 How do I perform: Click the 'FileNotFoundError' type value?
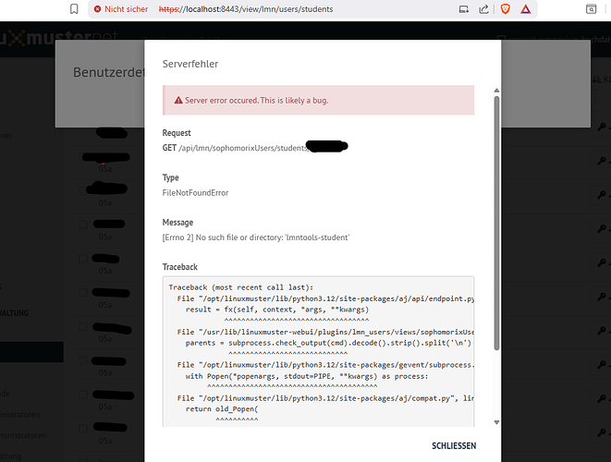[x=195, y=193]
